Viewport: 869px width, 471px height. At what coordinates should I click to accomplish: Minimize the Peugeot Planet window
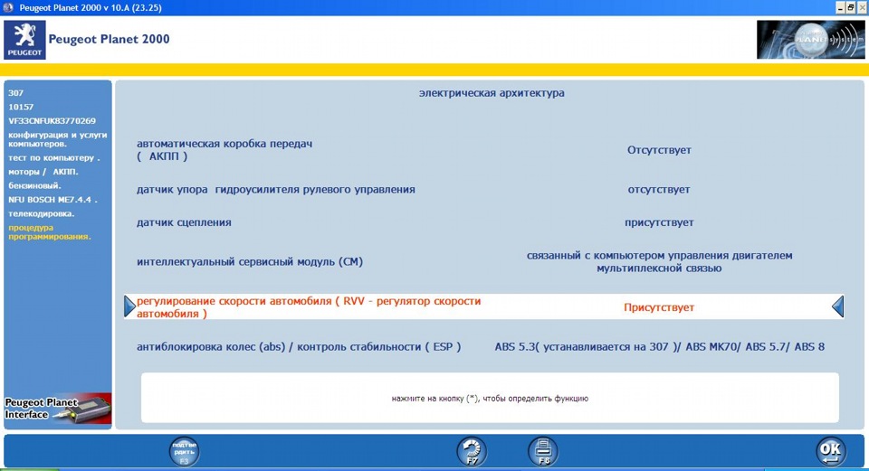click(x=841, y=7)
